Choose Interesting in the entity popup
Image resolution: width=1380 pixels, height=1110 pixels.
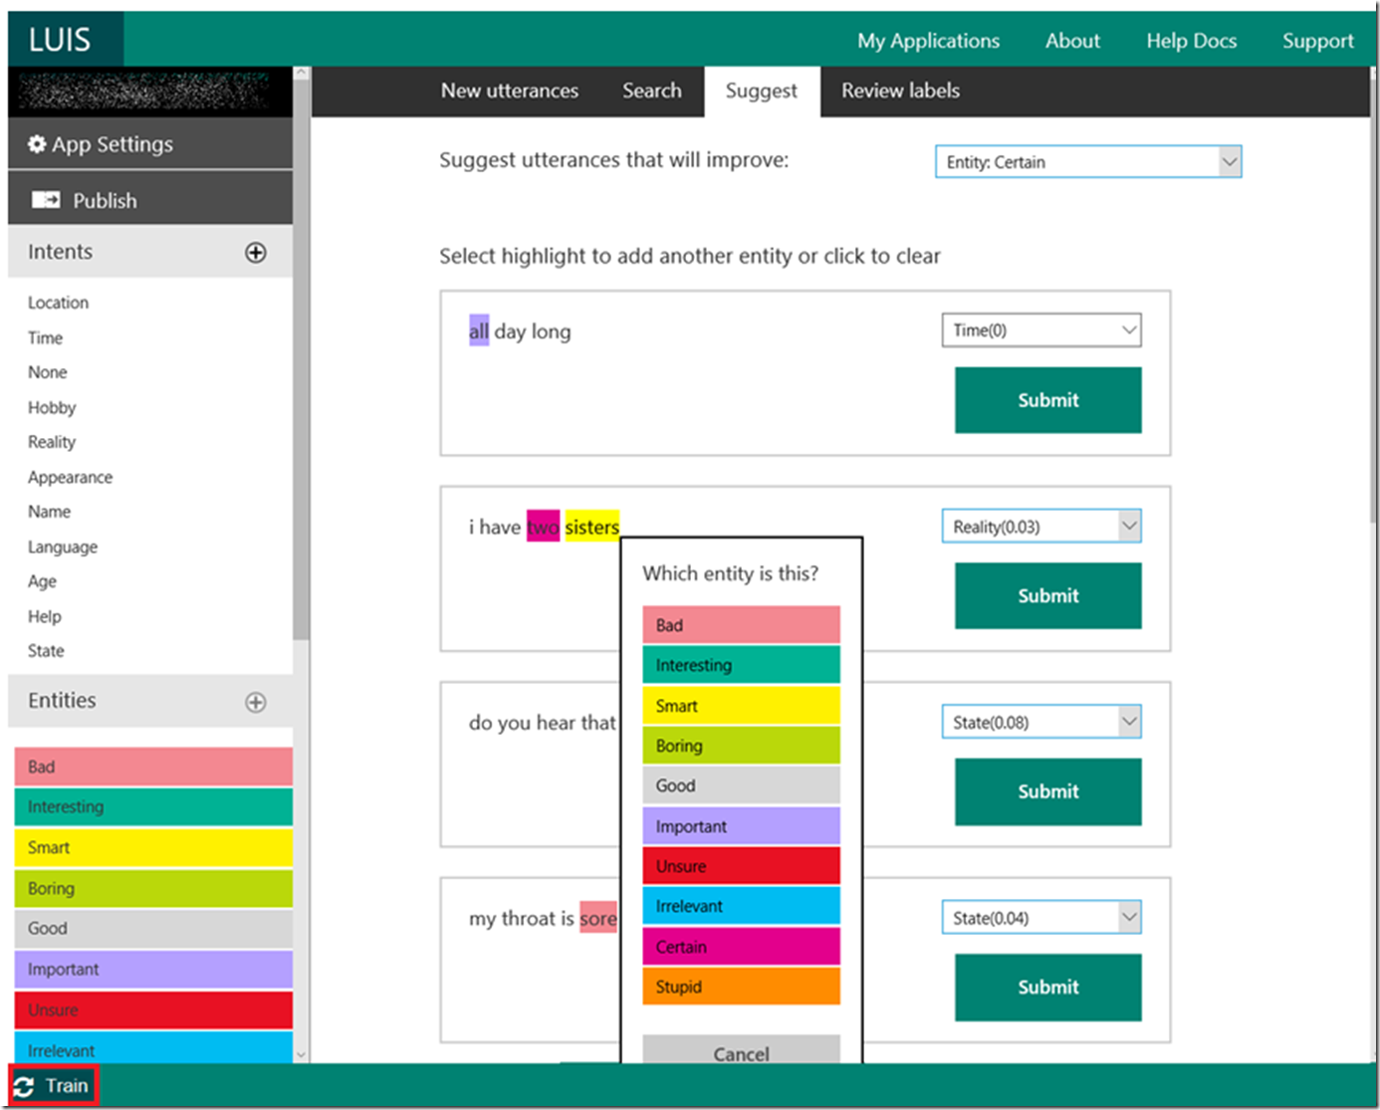pyautogui.click(x=742, y=665)
